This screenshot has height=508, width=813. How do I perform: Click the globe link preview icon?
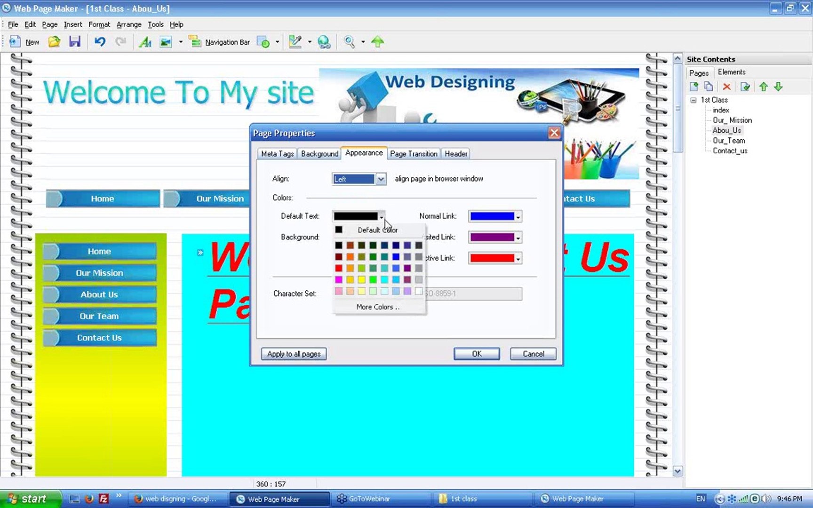click(324, 42)
